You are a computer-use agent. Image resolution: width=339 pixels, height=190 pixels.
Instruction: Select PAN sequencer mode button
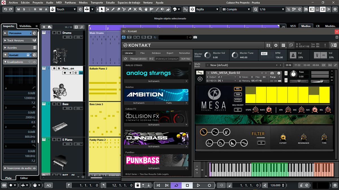click(238, 94)
